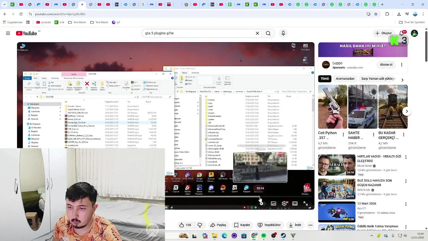Toggle subtitles in the video player
Image resolution: width=428 pixels, height=241 pixels.
click(274, 204)
